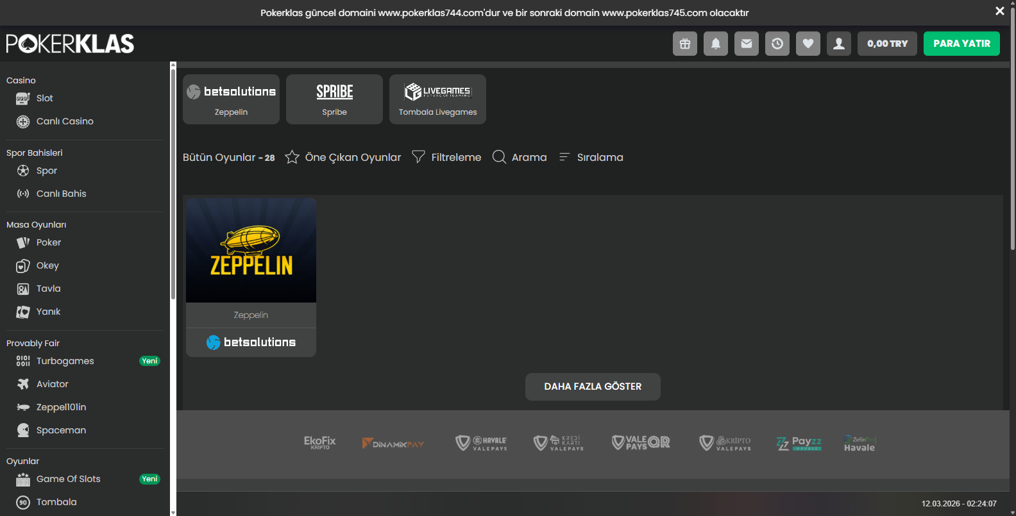Click the EkoFix Kripto payment logo

coord(319,443)
